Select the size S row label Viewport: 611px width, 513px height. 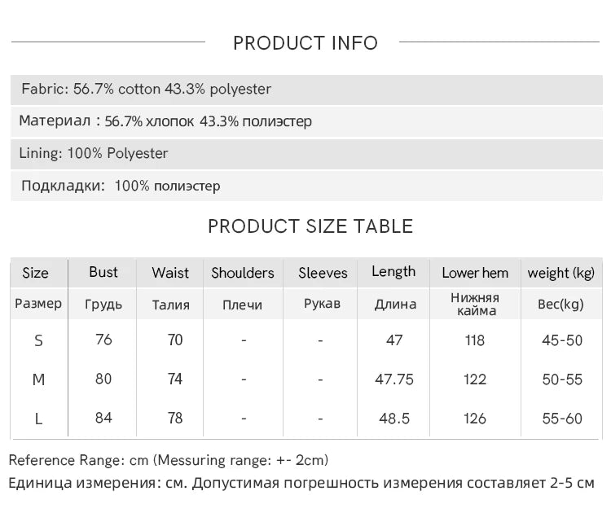(x=38, y=341)
